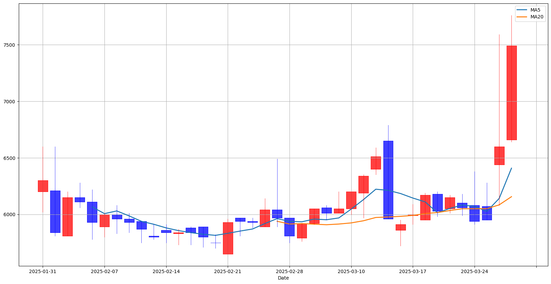551x284 pixels.
Task: Click the large blue candle peaking near 6650
Action: 388,180
